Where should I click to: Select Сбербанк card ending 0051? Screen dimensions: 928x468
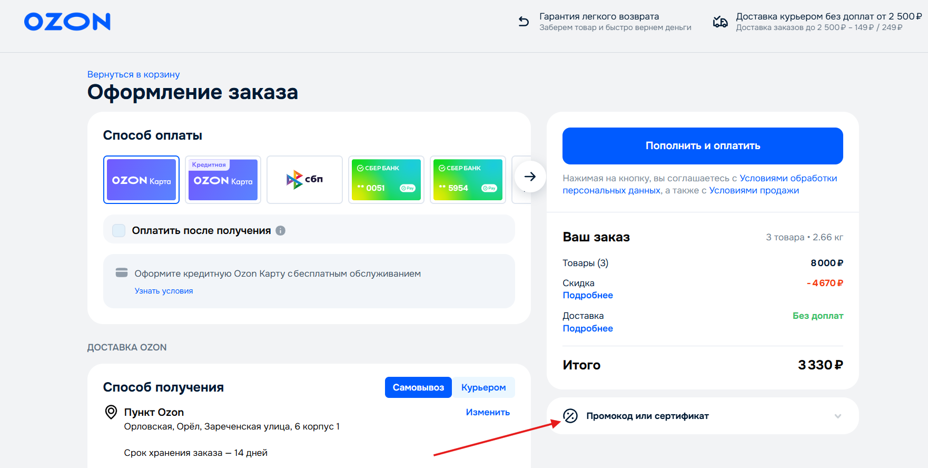386,180
